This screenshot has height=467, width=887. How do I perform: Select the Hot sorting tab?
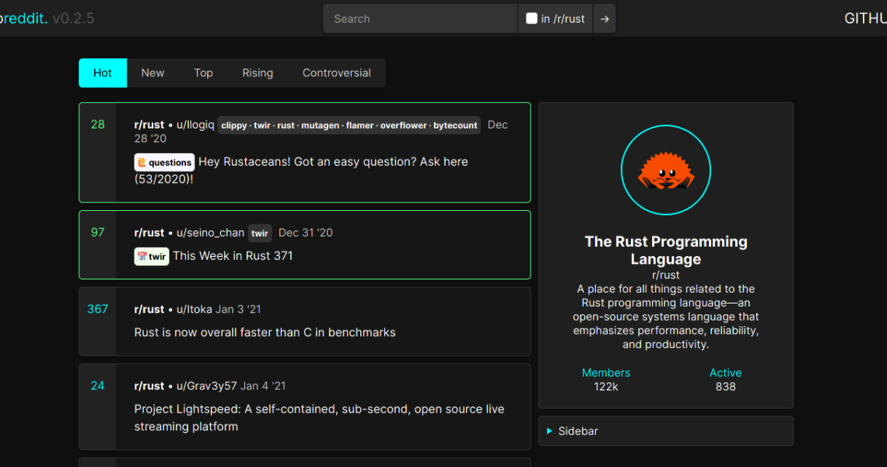pyautogui.click(x=103, y=73)
